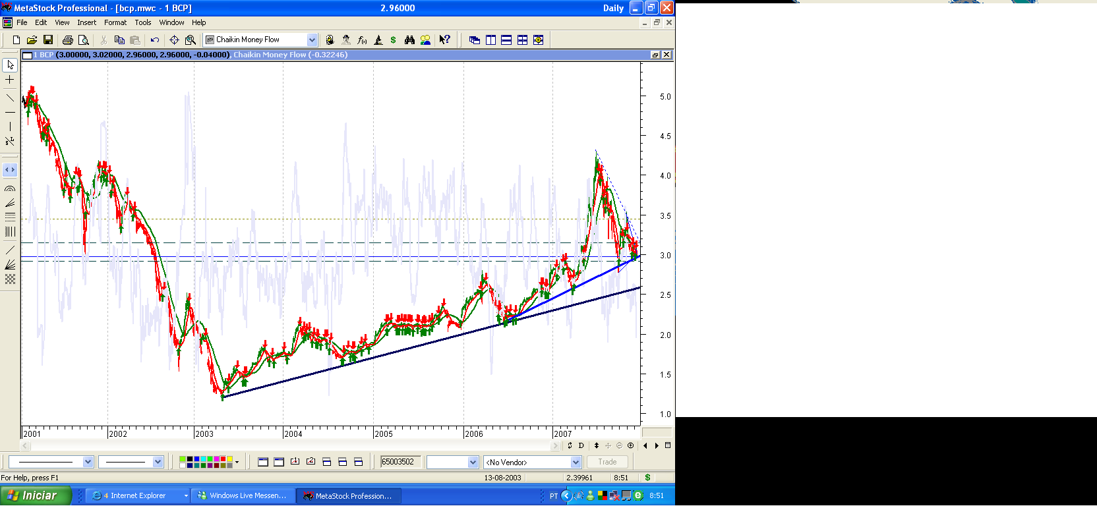The height and width of the screenshot is (506, 1097).
Task: Pick the Gann grid tool
Action: [x=10, y=279]
